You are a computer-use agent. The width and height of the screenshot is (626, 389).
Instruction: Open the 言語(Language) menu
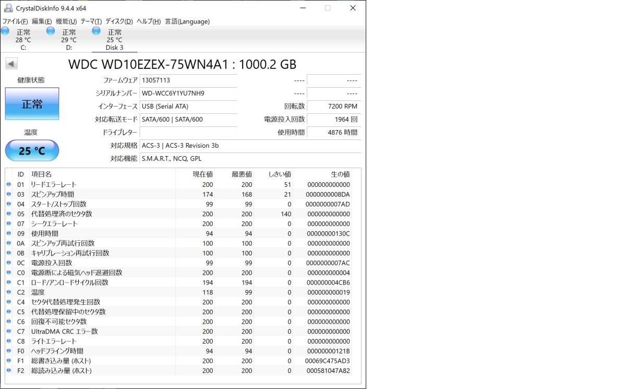click(187, 21)
